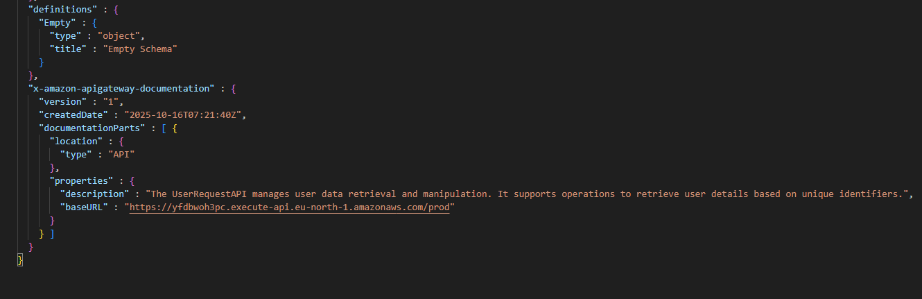The height and width of the screenshot is (299, 922).
Task: Open the execute-api baseURL link
Action: pyautogui.click(x=290, y=207)
